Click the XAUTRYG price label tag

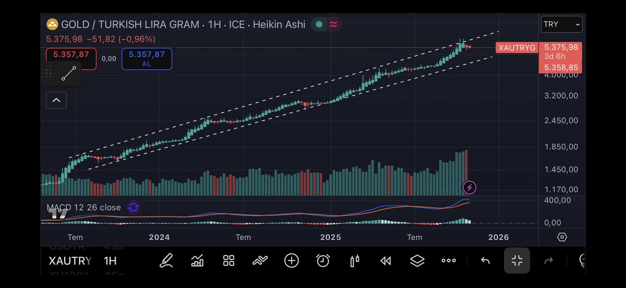pos(516,48)
